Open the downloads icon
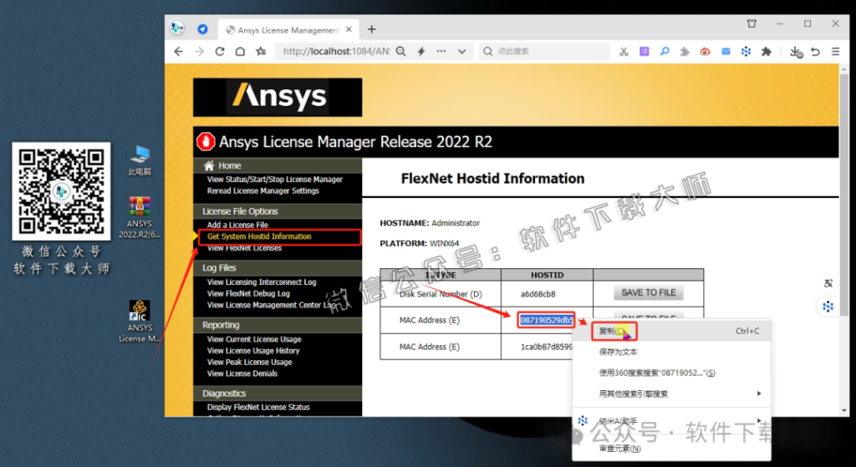 (x=796, y=52)
